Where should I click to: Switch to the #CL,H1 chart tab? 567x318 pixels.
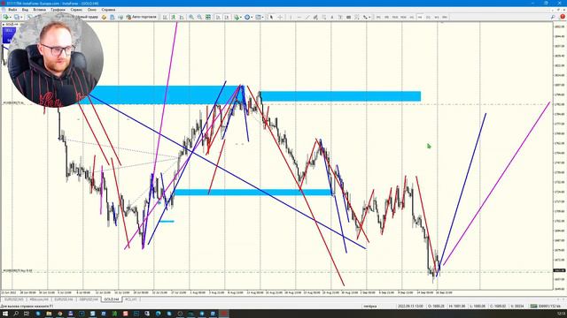(x=131, y=299)
